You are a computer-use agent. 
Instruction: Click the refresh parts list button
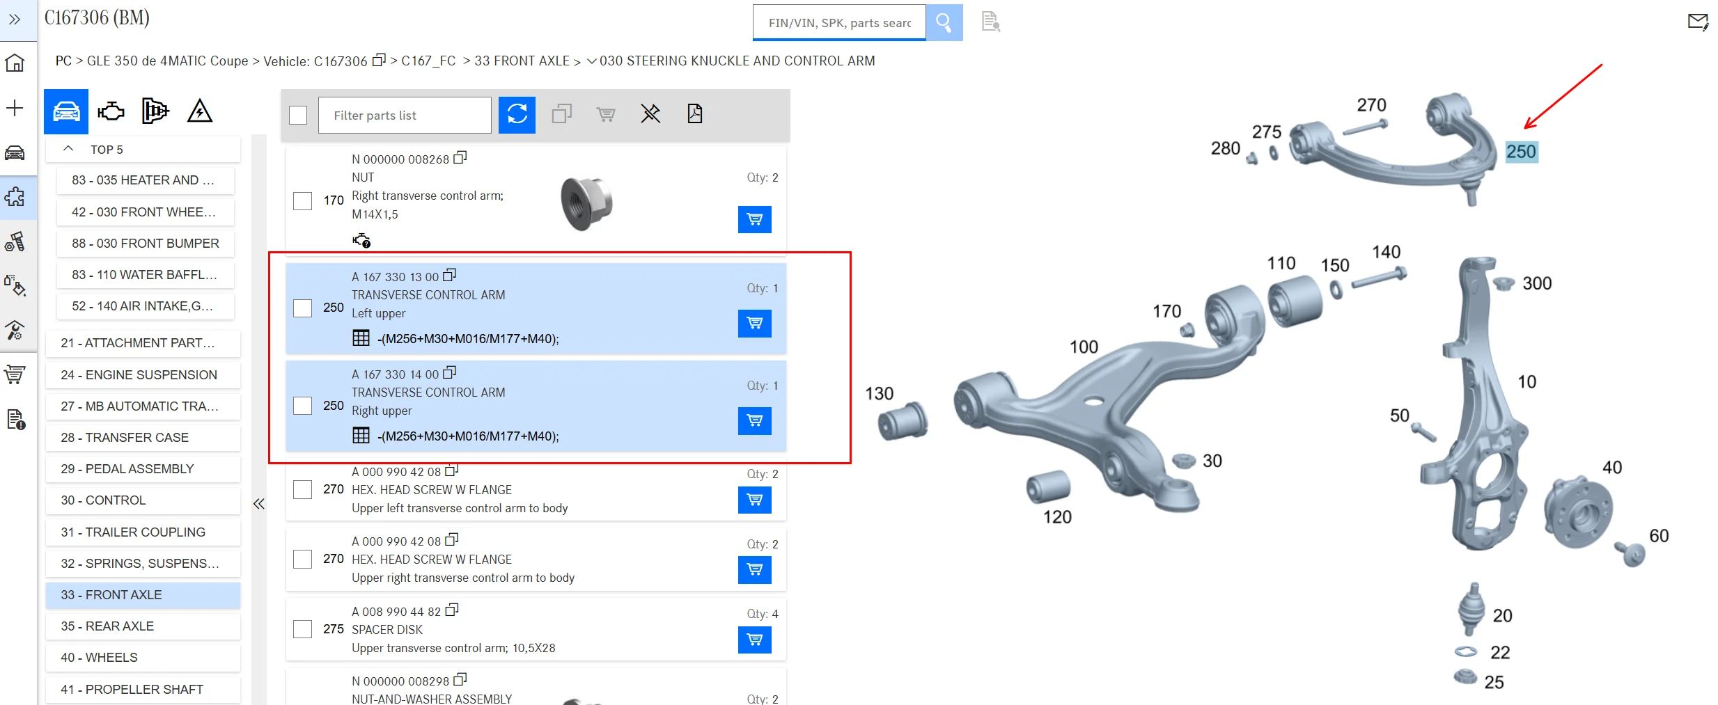point(517,114)
